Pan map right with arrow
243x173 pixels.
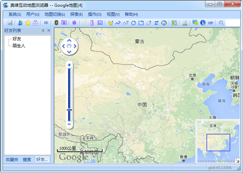coord(75,46)
